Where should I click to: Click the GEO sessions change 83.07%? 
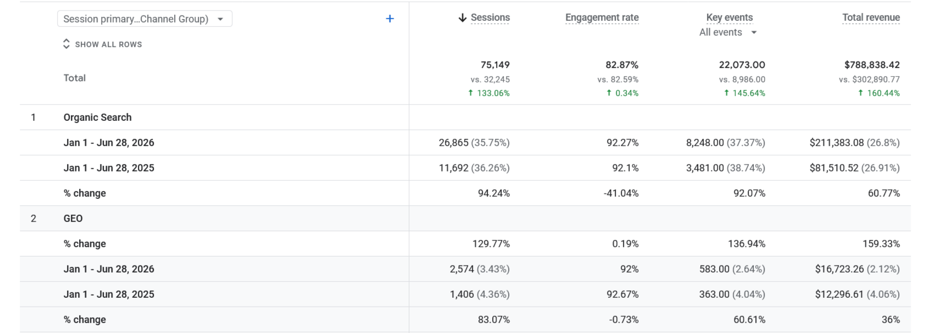point(494,320)
